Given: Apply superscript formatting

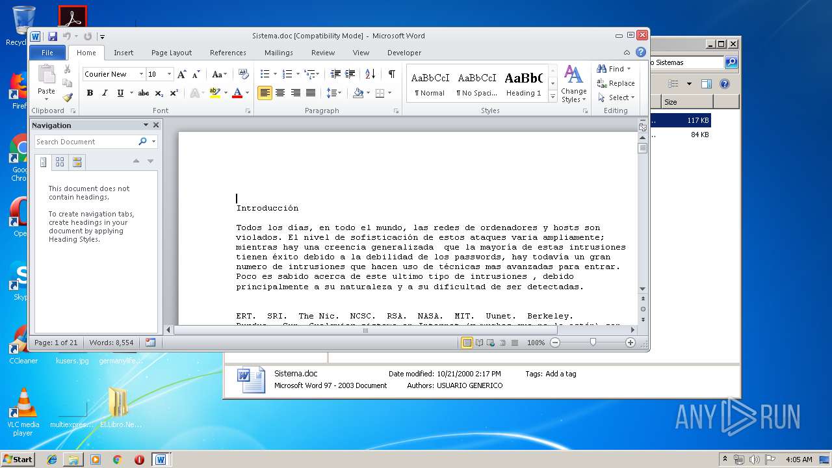Looking at the screenshot, I should (x=174, y=93).
